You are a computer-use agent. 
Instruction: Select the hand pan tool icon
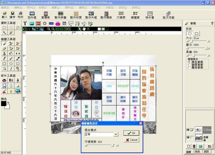tap(84, 29)
